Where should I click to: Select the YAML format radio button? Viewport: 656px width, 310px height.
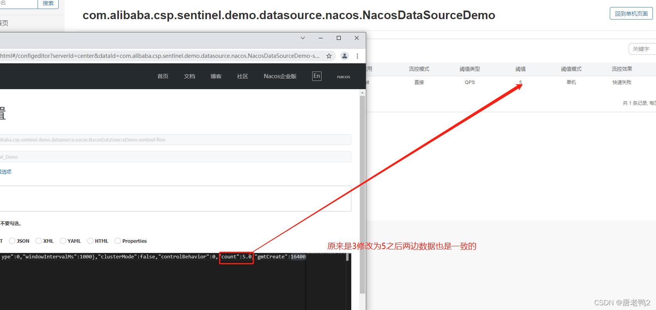pos(63,241)
